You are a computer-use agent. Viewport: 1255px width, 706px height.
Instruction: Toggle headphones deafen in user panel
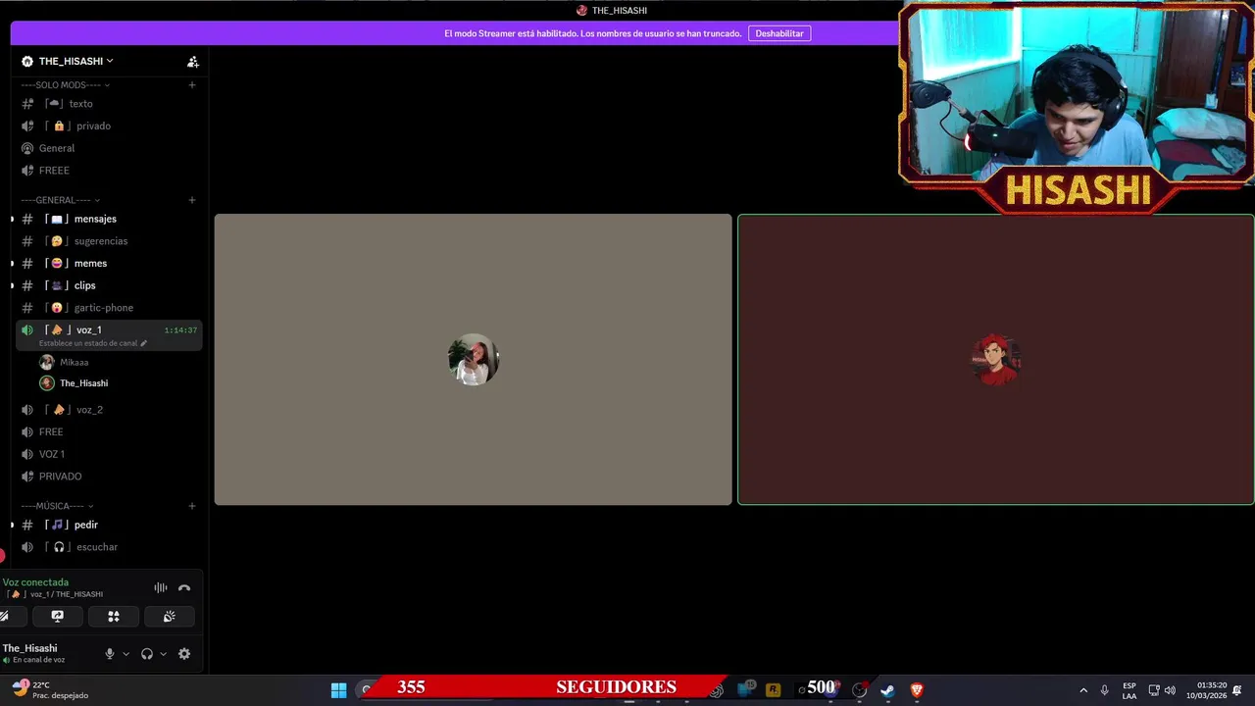[147, 654]
